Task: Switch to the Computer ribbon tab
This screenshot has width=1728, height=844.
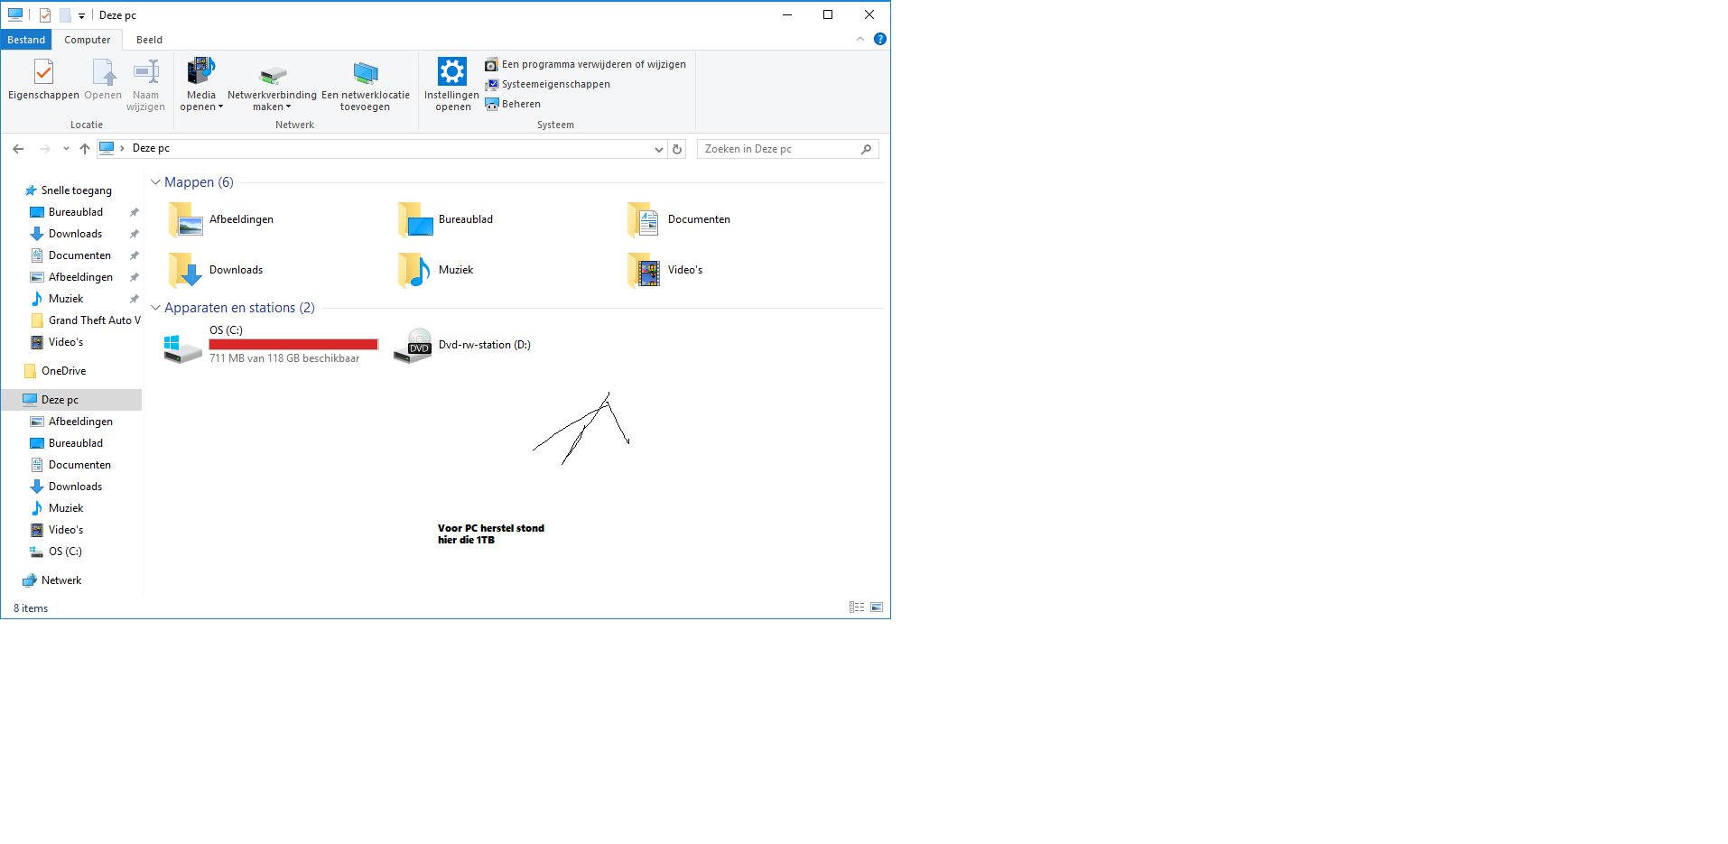Action: pyautogui.click(x=88, y=40)
